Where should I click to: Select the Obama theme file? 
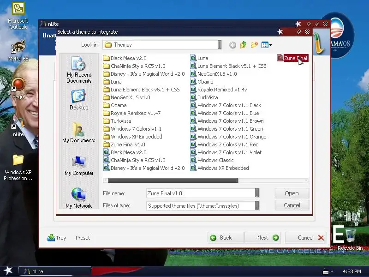pyautogui.click(x=202, y=82)
